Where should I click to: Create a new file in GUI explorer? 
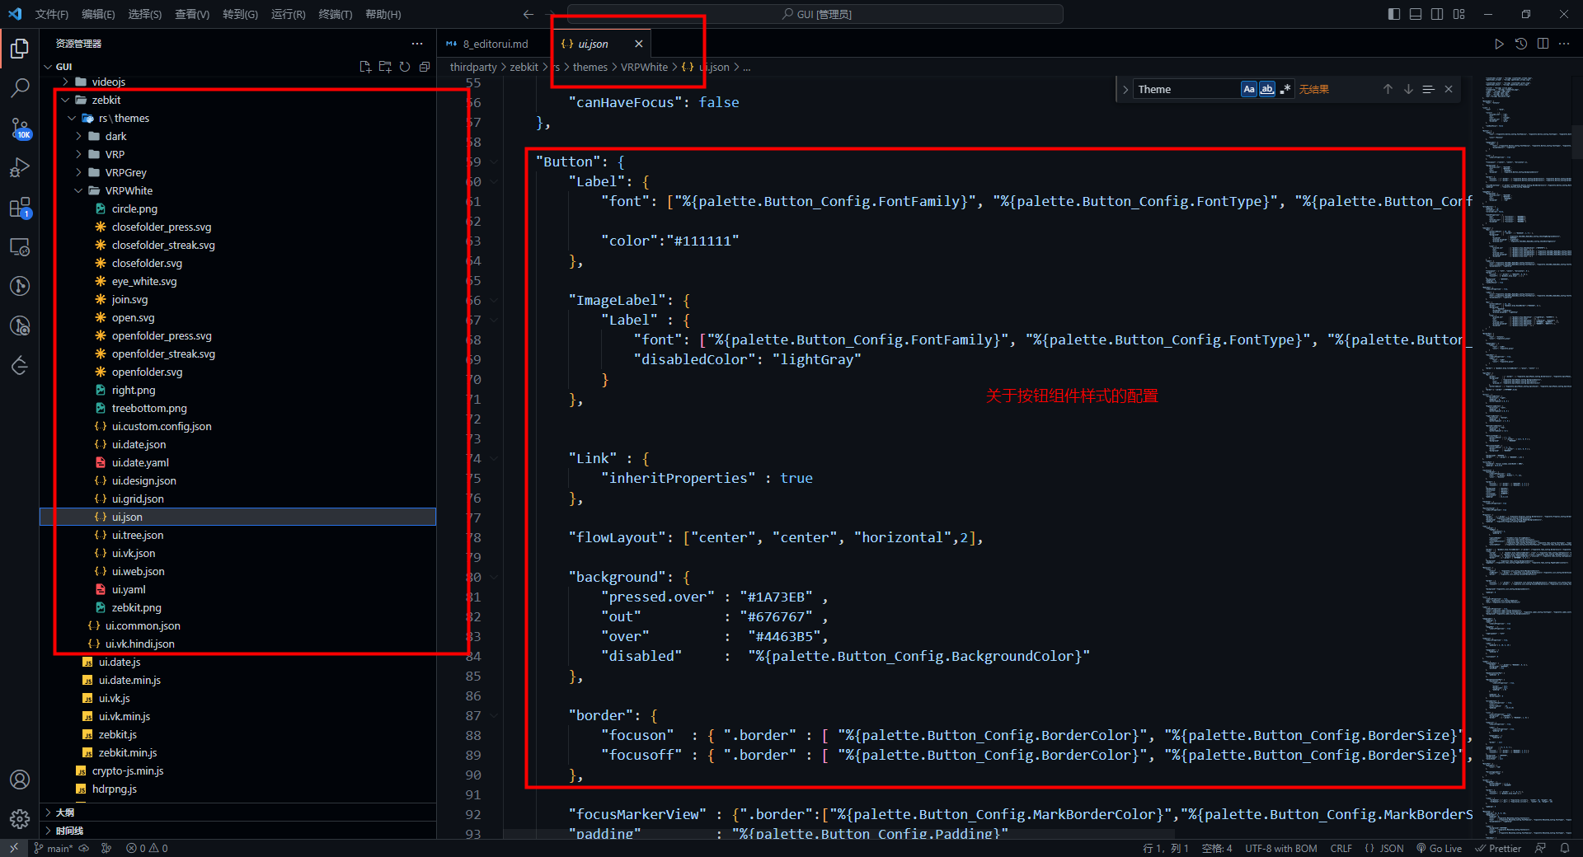[x=365, y=67]
